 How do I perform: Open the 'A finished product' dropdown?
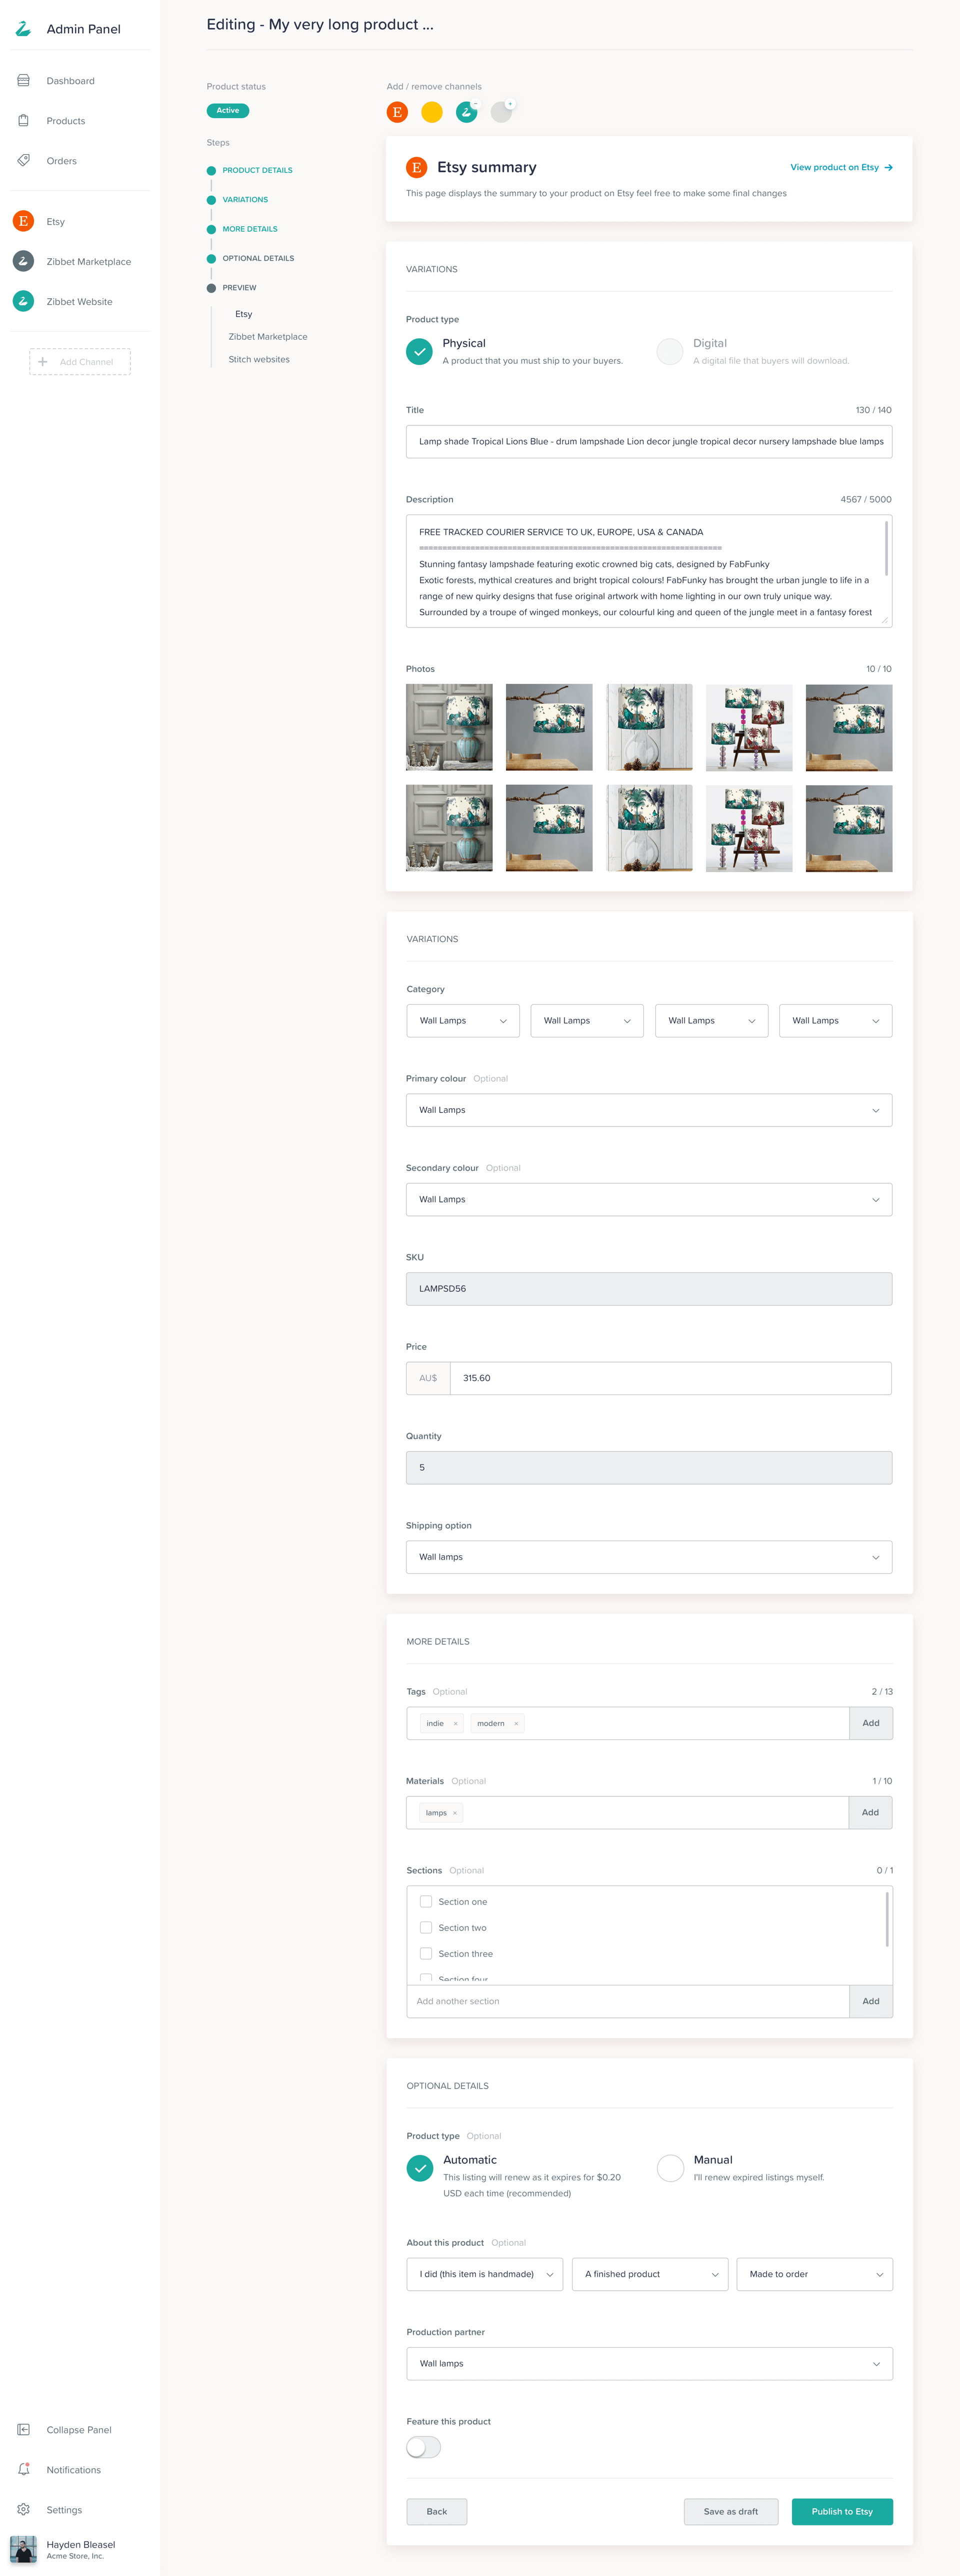pyautogui.click(x=649, y=2274)
